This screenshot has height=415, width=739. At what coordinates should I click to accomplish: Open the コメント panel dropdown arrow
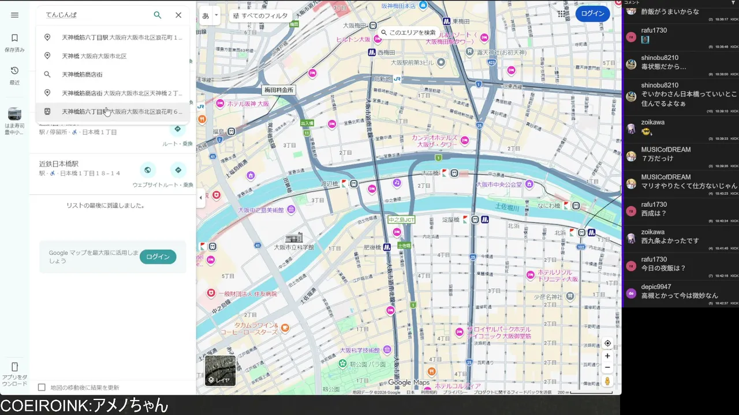pos(733,3)
